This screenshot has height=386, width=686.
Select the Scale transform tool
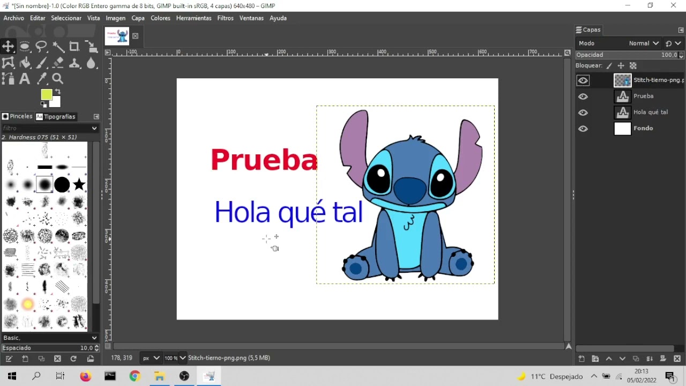point(91,47)
